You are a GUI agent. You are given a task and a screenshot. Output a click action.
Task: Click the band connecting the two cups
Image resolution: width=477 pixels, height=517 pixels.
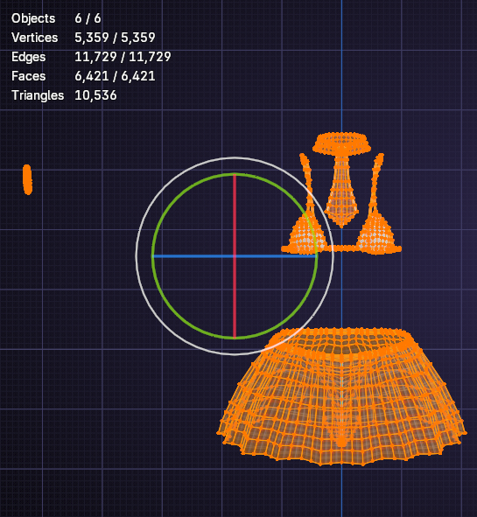(341, 248)
